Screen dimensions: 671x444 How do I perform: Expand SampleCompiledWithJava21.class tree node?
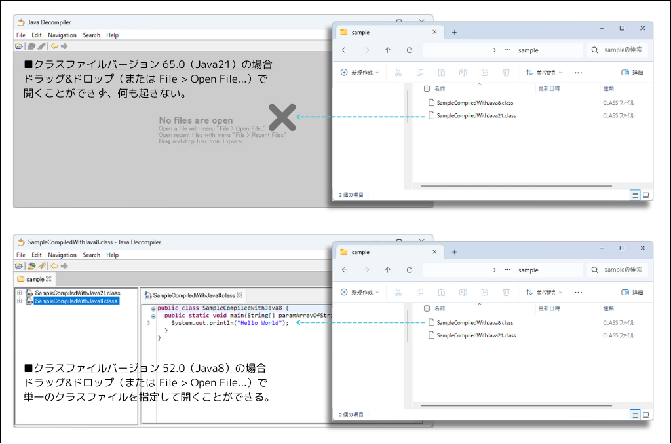point(20,293)
